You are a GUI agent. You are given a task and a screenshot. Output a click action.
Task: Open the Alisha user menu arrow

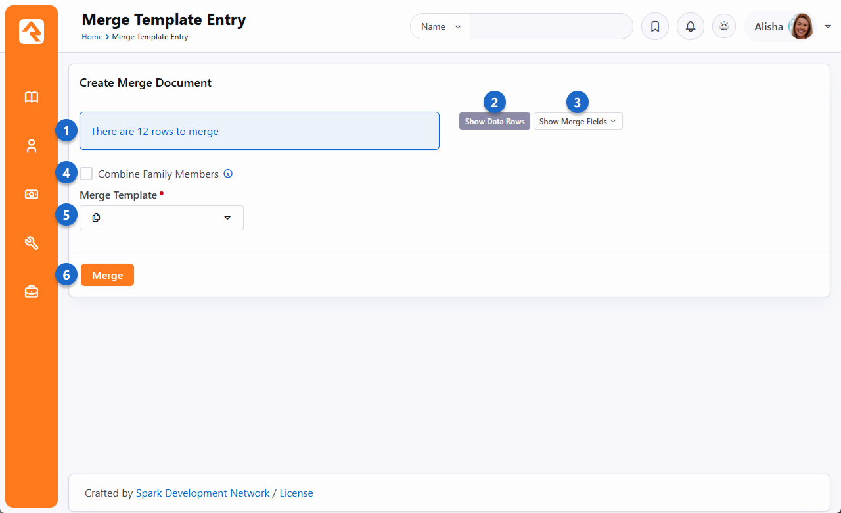pyautogui.click(x=828, y=27)
